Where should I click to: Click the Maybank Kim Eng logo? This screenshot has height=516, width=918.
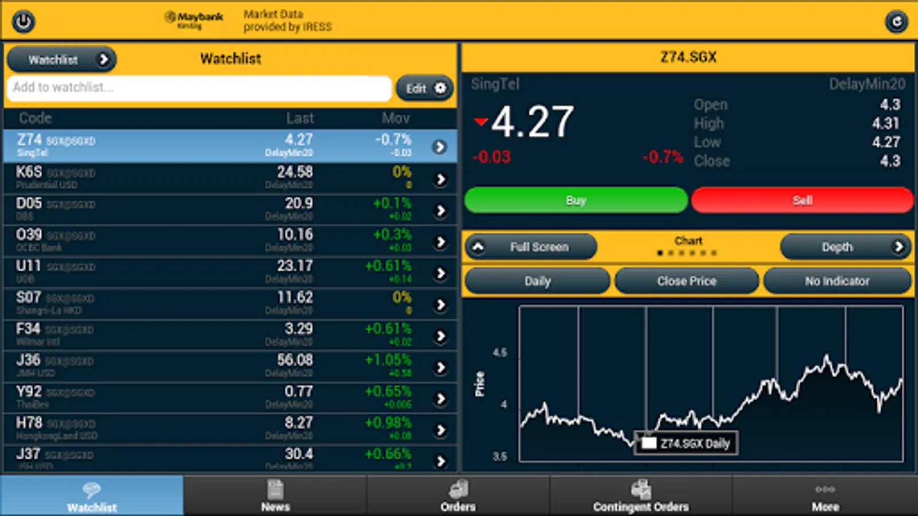click(x=193, y=20)
